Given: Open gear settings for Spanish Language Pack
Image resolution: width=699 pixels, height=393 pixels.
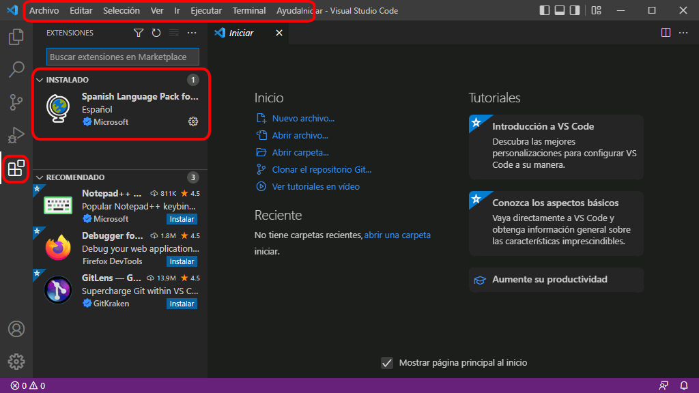Looking at the screenshot, I should 193,121.
